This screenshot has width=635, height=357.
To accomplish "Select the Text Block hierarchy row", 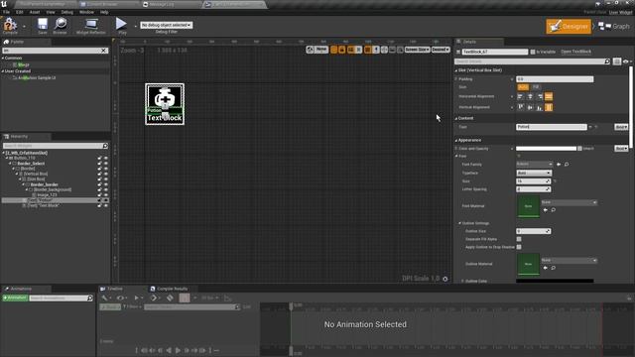I will (44, 205).
